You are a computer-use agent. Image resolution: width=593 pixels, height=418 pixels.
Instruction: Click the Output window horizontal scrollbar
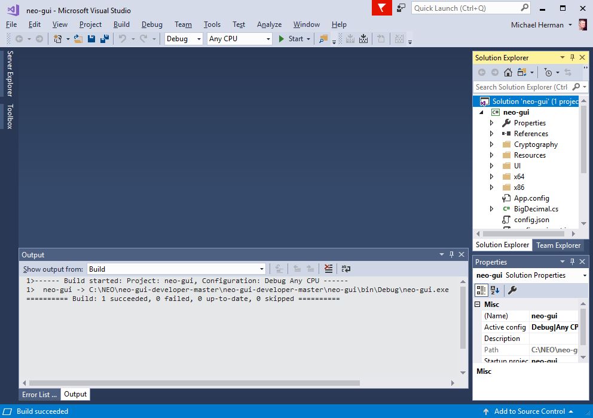(x=194, y=383)
